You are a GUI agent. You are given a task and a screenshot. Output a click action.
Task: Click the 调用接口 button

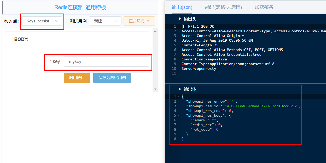click(x=77, y=78)
